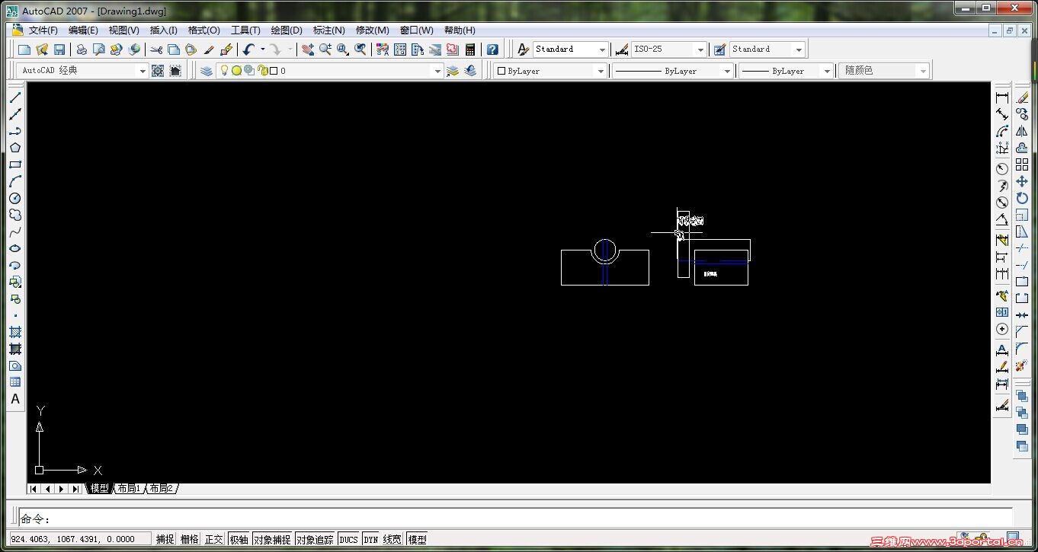Select the Linear dimension tool

click(x=1002, y=97)
